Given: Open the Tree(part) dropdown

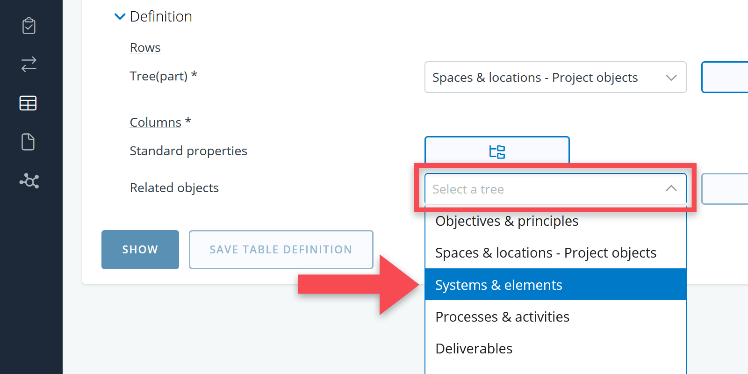Looking at the screenshot, I should tap(555, 78).
